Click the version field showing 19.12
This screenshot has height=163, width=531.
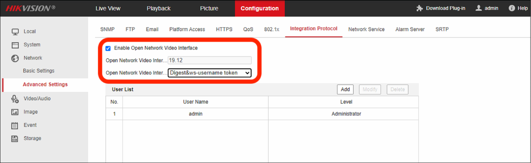click(x=209, y=60)
